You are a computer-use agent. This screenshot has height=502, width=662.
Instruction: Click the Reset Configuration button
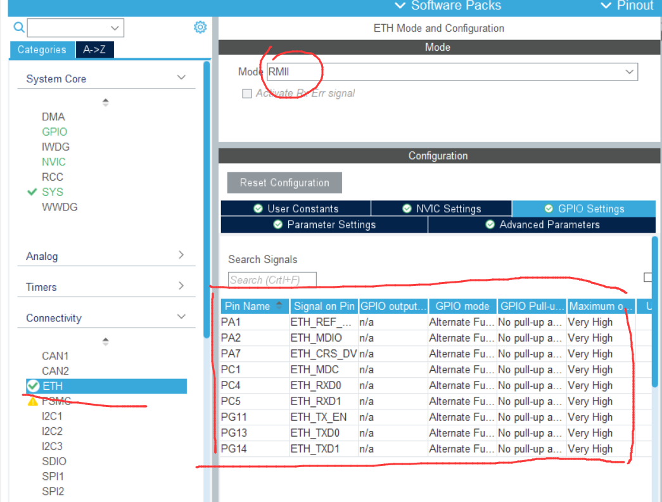tap(284, 183)
